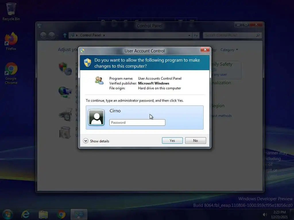
Task: Close the Control Panel window
Action: [256, 25]
